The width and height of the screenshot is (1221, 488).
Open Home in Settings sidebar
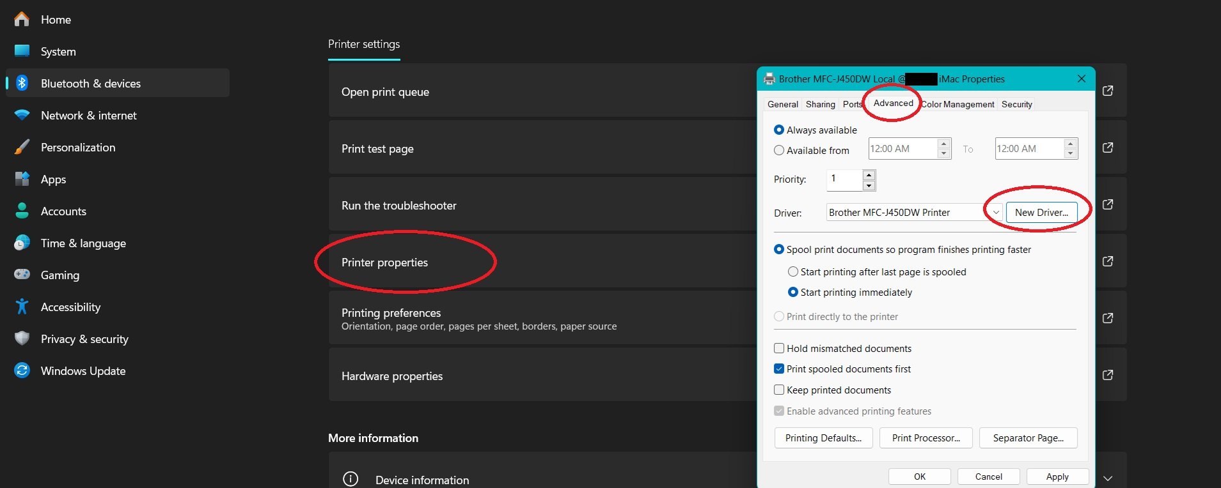tap(118, 20)
